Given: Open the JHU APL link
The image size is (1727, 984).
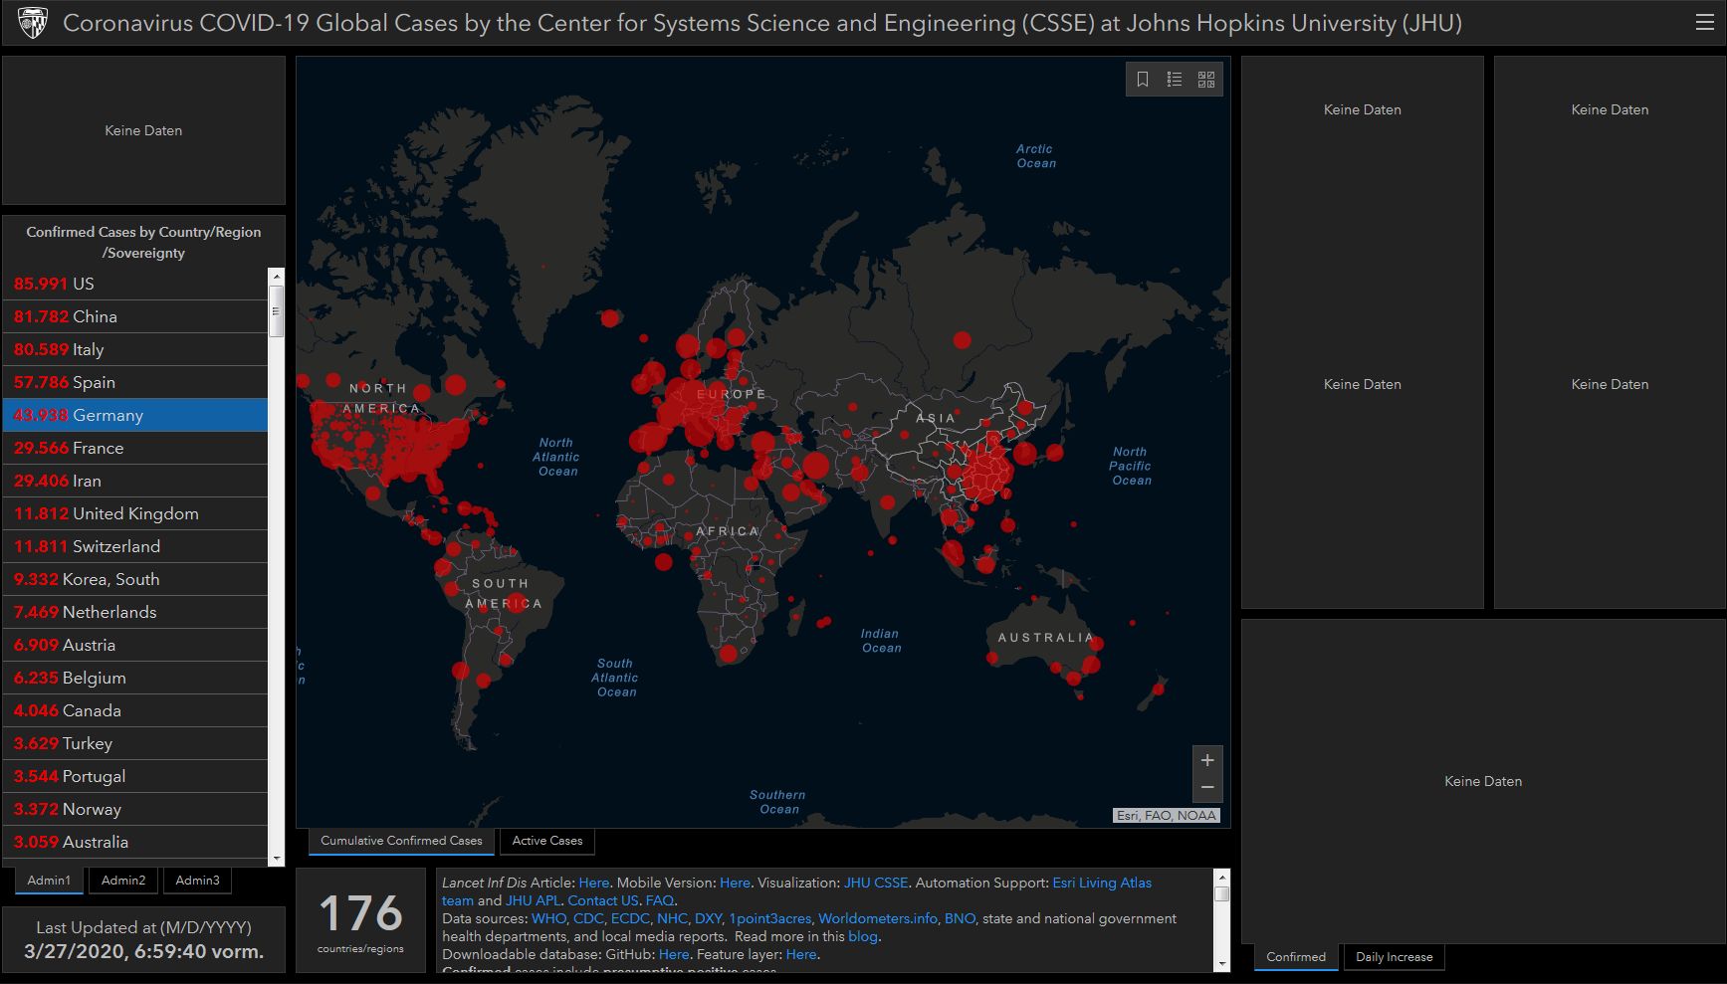Looking at the screenshot, I should point(533,900).
